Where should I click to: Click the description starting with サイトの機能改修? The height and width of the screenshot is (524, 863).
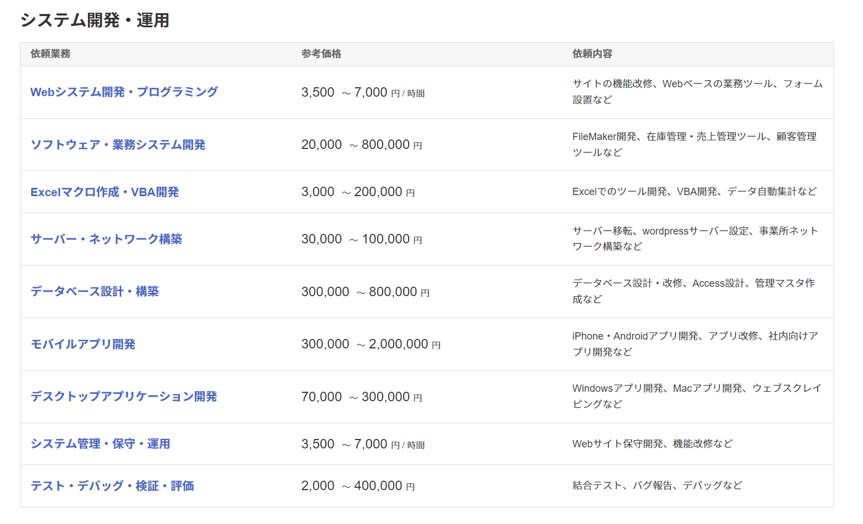(697, 92)
